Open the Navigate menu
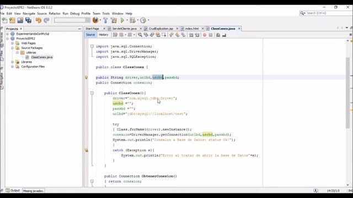This screenshot has height=198, width=353. (x=29, y=13)
